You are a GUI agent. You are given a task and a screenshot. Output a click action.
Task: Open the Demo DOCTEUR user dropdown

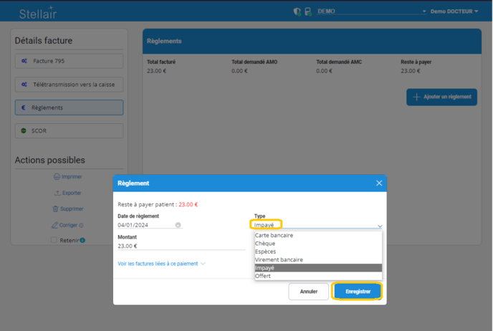tap(454, 11)
